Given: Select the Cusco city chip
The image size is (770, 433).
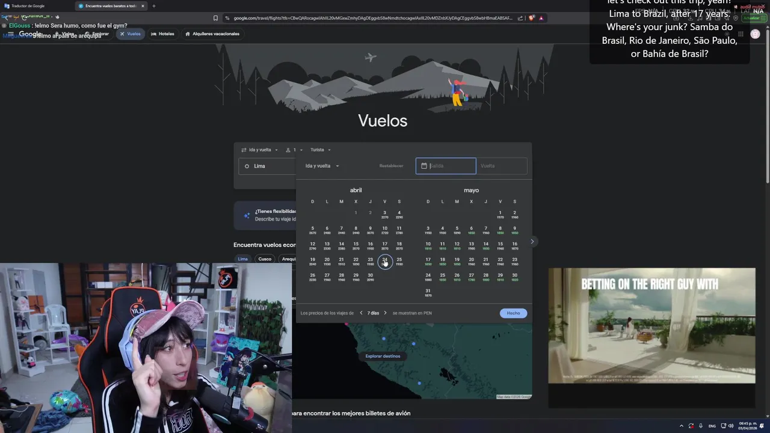Looking at the screenshot, I should point(265,259).
